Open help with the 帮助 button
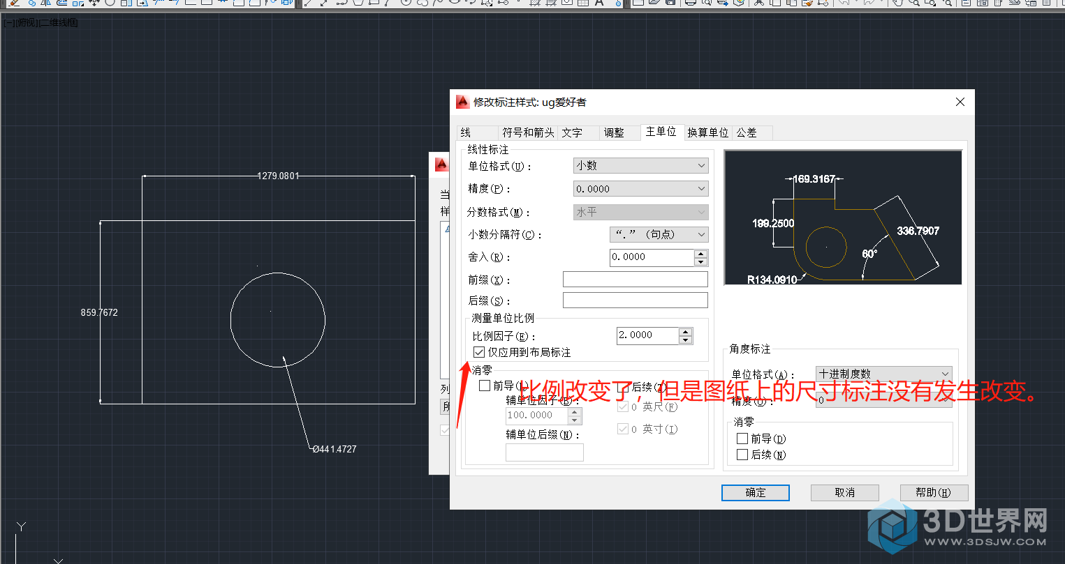This screenshot has height=564, width=1065. click(934, 492)
